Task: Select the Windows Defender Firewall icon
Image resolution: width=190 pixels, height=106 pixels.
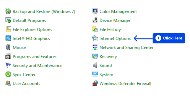Action: tap(95, 83)
